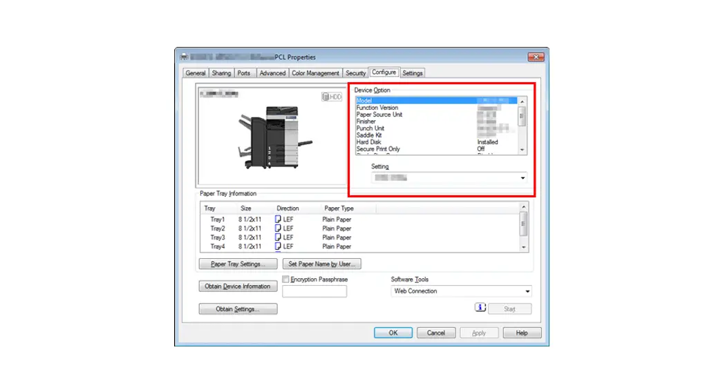The image size is (725, 392).
Task: Switch to the Sharing tab
Action: (221, 73)
